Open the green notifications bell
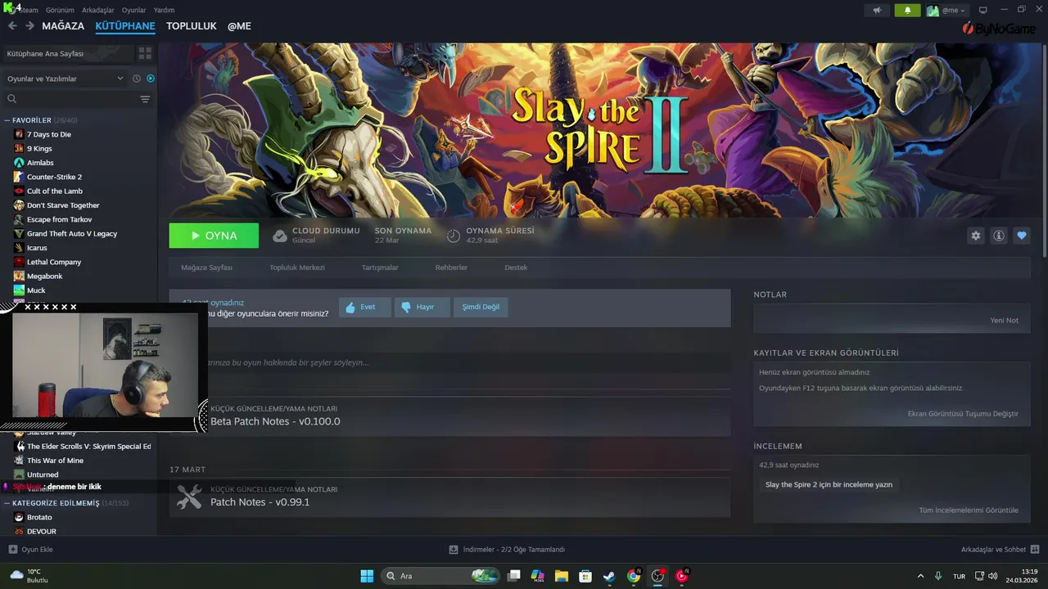The width and height of the screenshot is (1048, 589). [x=907, y=11]
